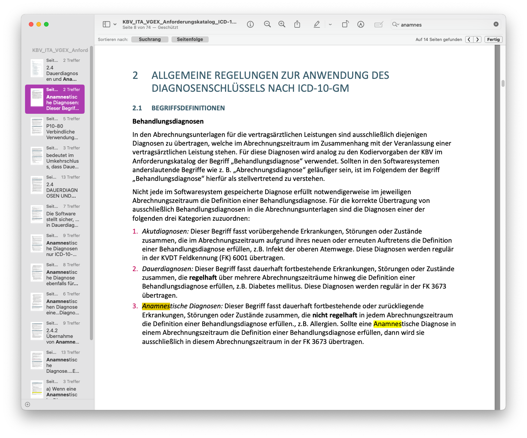Show the Markup toolbar
Screen dimensions: 527x438
361,24
